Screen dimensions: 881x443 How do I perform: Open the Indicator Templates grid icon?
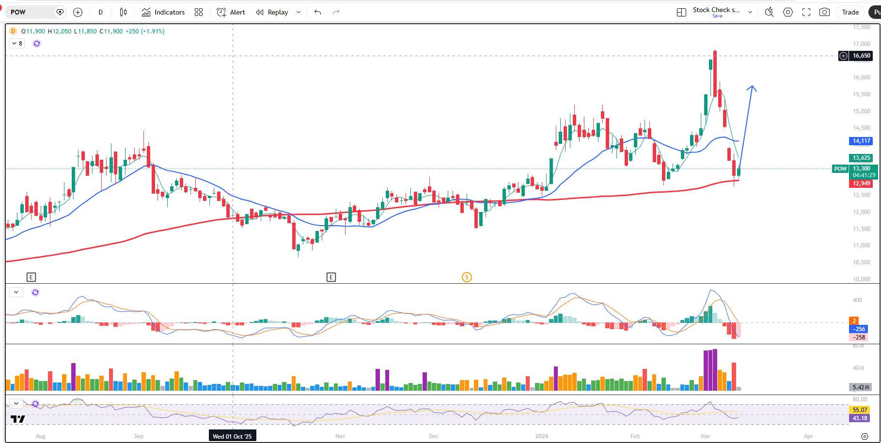click(x=199, y=12)
